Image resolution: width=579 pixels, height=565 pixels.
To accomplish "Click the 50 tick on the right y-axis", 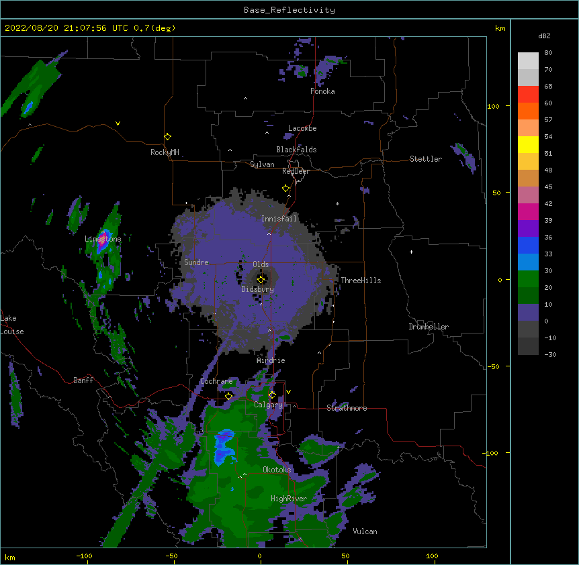I will click(x=496, y=193).
